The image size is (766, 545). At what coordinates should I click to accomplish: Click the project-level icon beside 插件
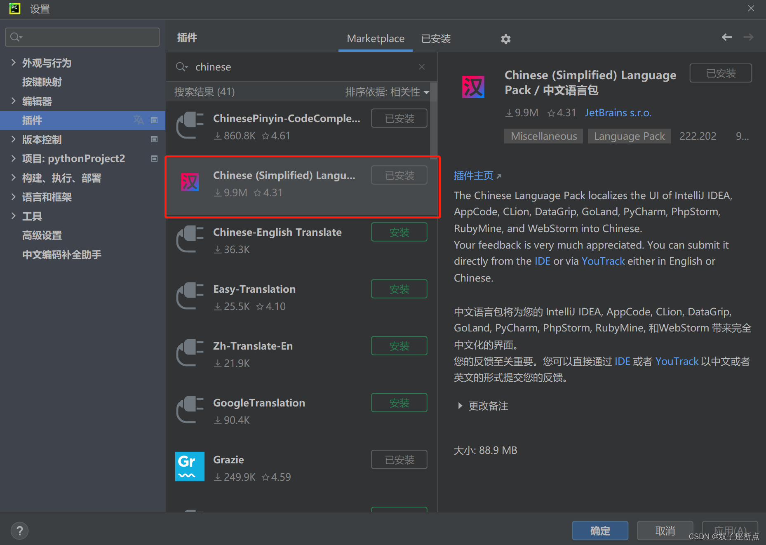pos(154,120)
